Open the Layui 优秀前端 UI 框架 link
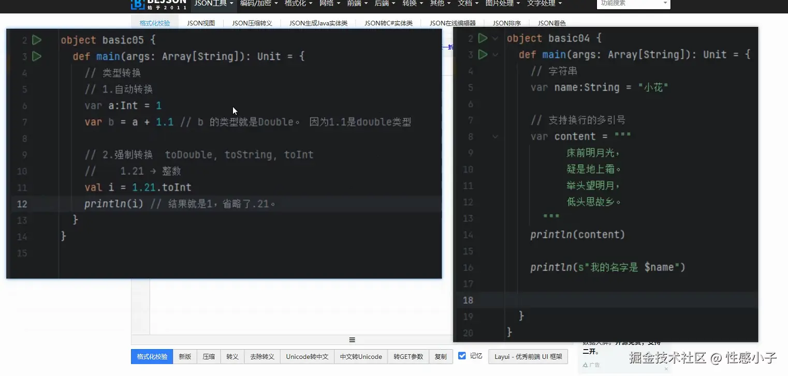The width and height of the screenshot is (788, 376). coord(528,356)
